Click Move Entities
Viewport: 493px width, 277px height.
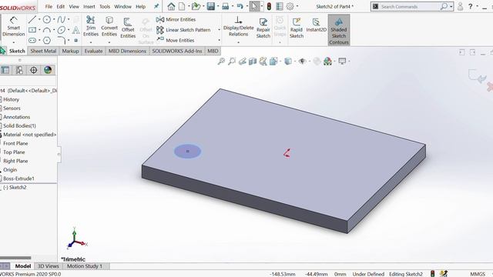175,40
